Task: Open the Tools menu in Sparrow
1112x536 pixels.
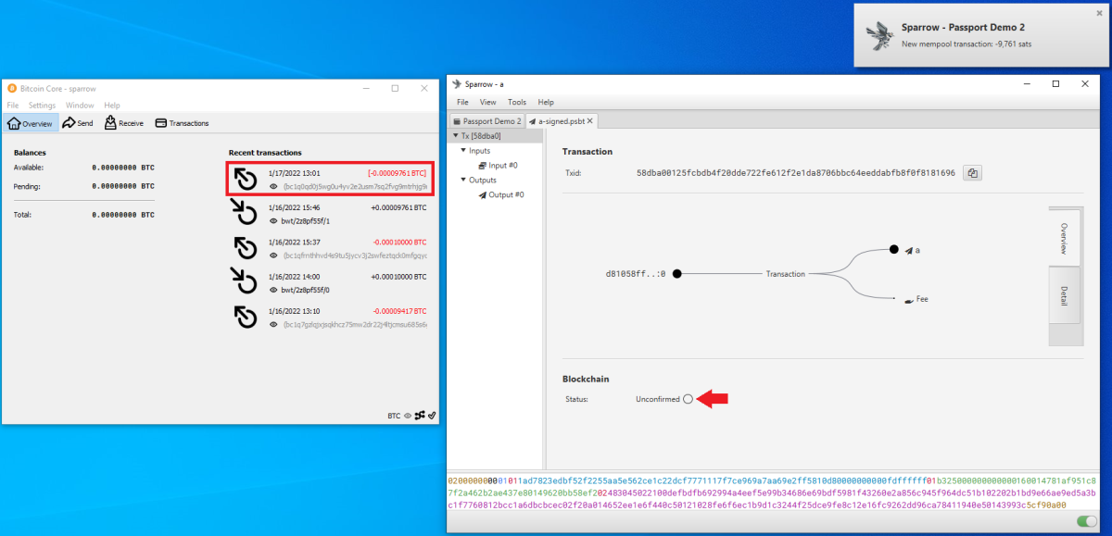Action: [517, 102]
